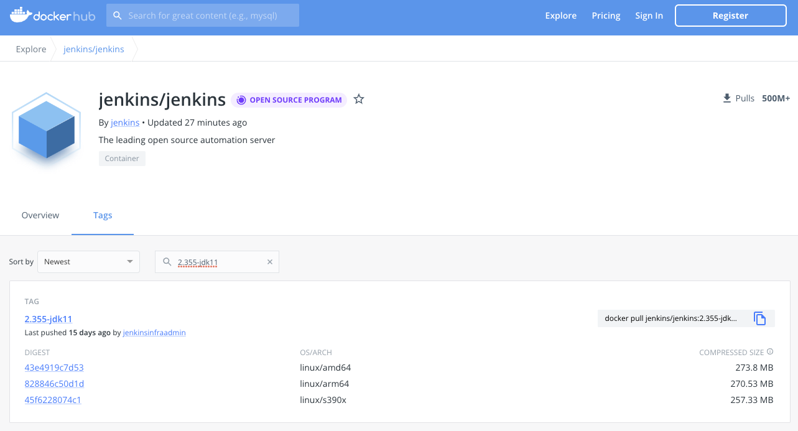Go to Explore breadcrumb

tap(31, 49)
